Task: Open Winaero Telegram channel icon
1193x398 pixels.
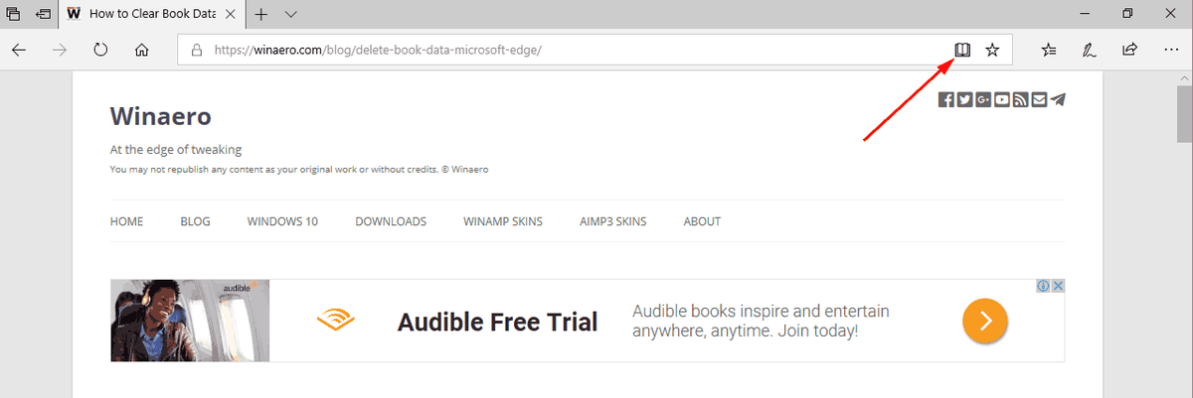Action: pyautogui.click(x=1058, y=99)
